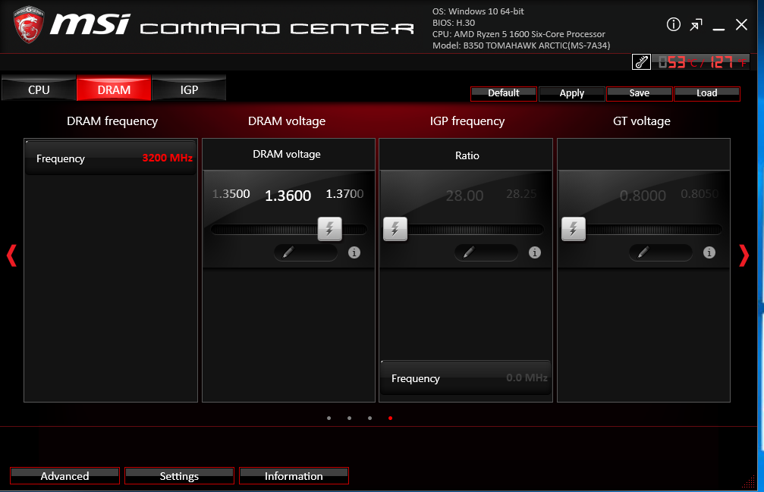Click the temperature readout display
The image size is (764, 492).
(701, 62)
